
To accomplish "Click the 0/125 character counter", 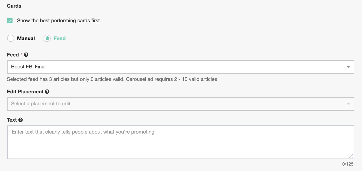I will (348, 164).
